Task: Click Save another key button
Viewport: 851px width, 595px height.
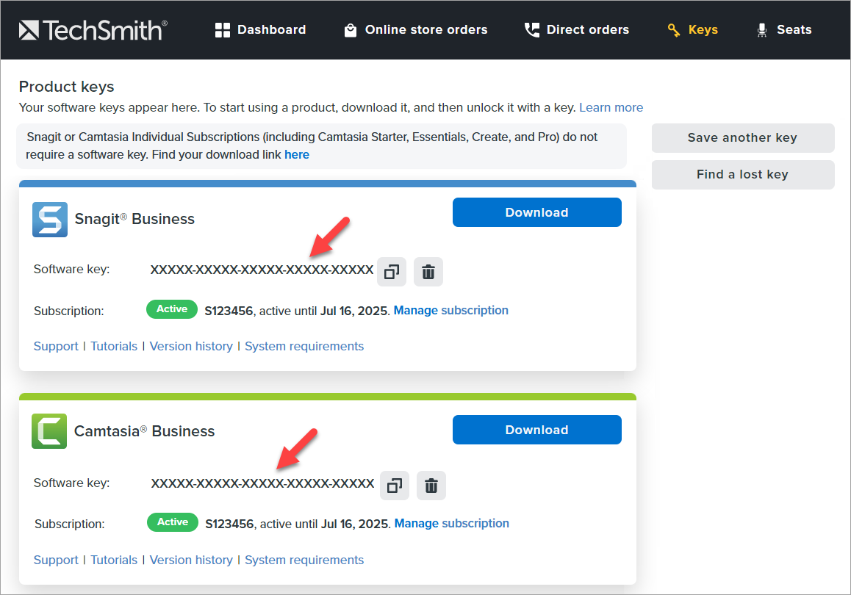Action: pos(742,138)
